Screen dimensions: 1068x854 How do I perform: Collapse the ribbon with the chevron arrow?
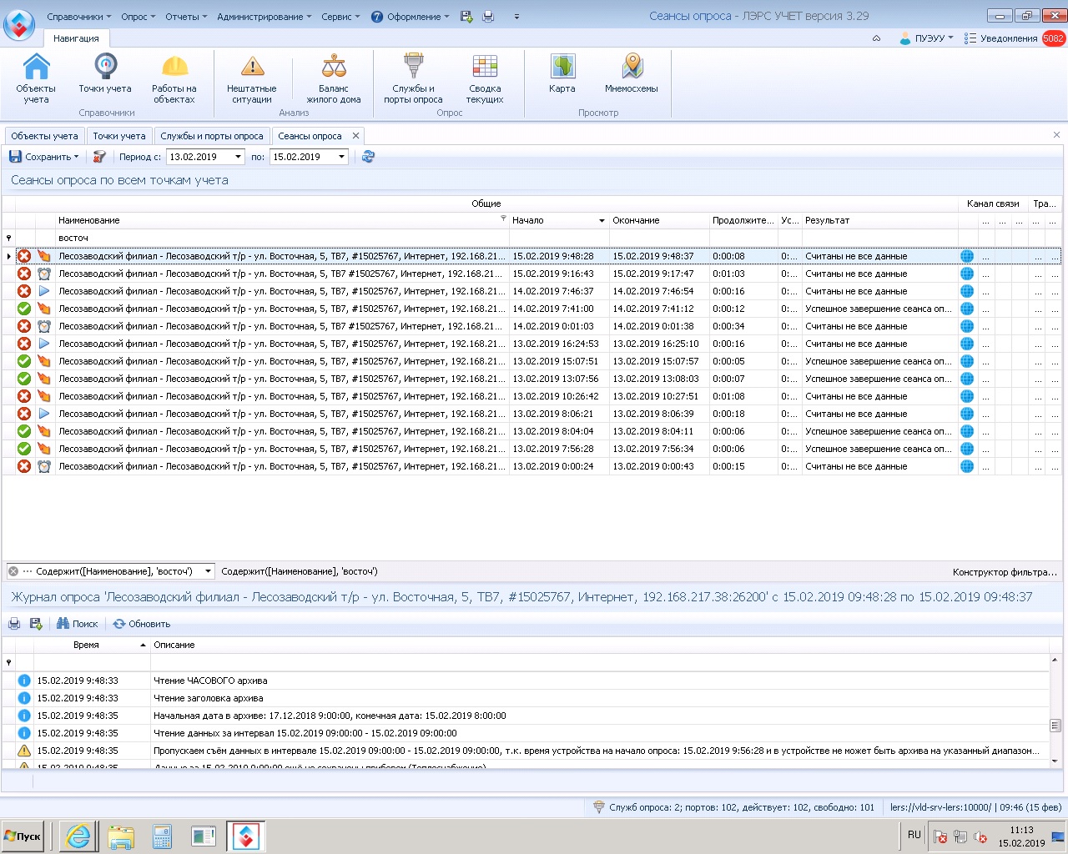tap(876, 38)
